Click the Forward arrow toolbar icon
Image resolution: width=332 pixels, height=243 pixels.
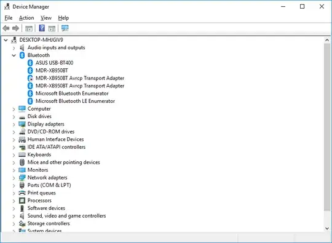[x=15, y=28]
